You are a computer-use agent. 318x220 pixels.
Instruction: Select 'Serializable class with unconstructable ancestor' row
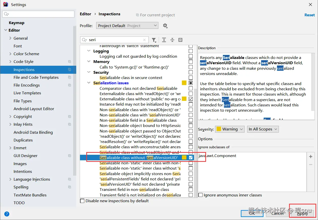140,147
